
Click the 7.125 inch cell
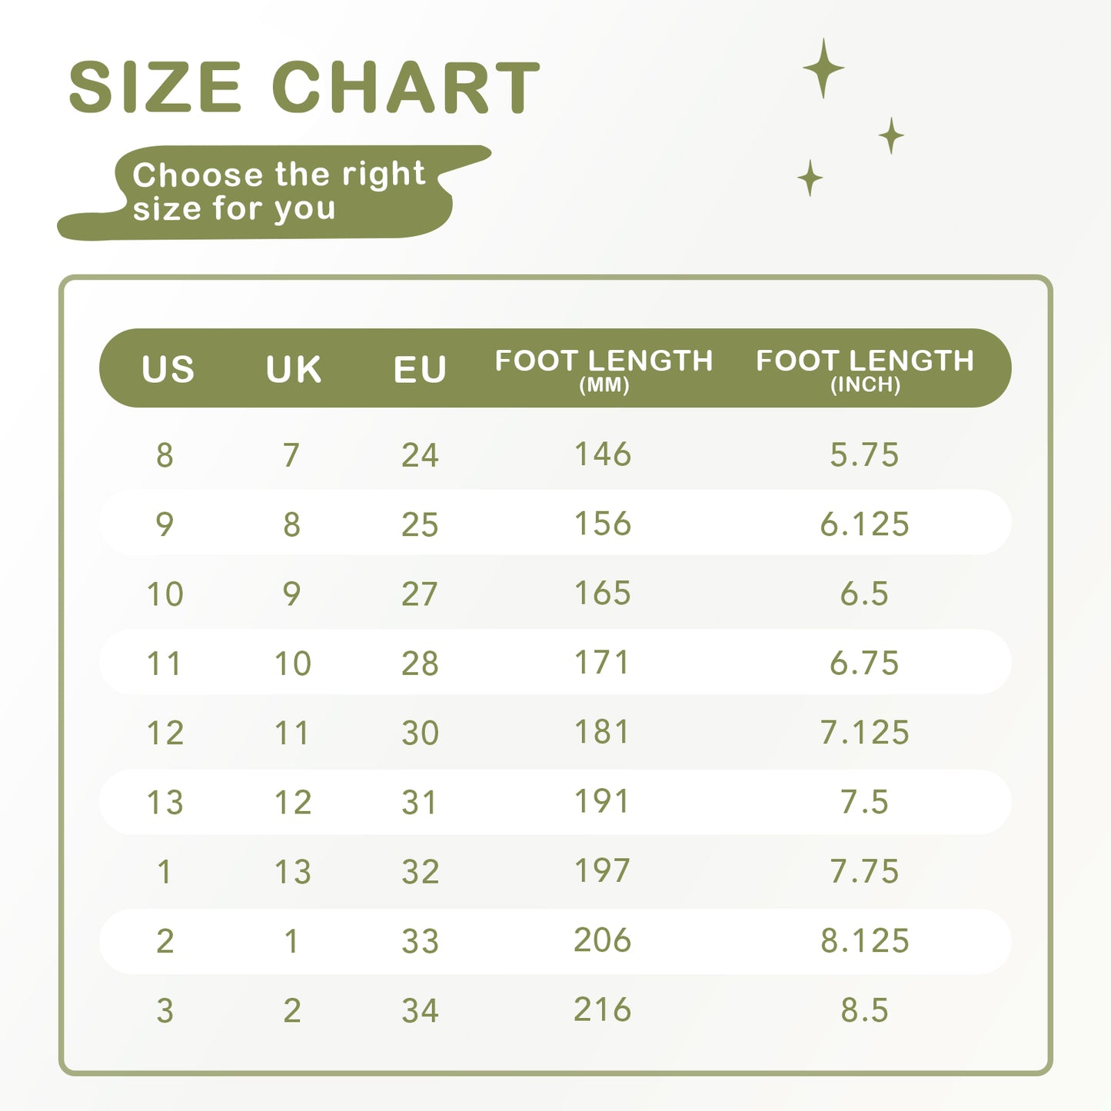coord(865,733)
